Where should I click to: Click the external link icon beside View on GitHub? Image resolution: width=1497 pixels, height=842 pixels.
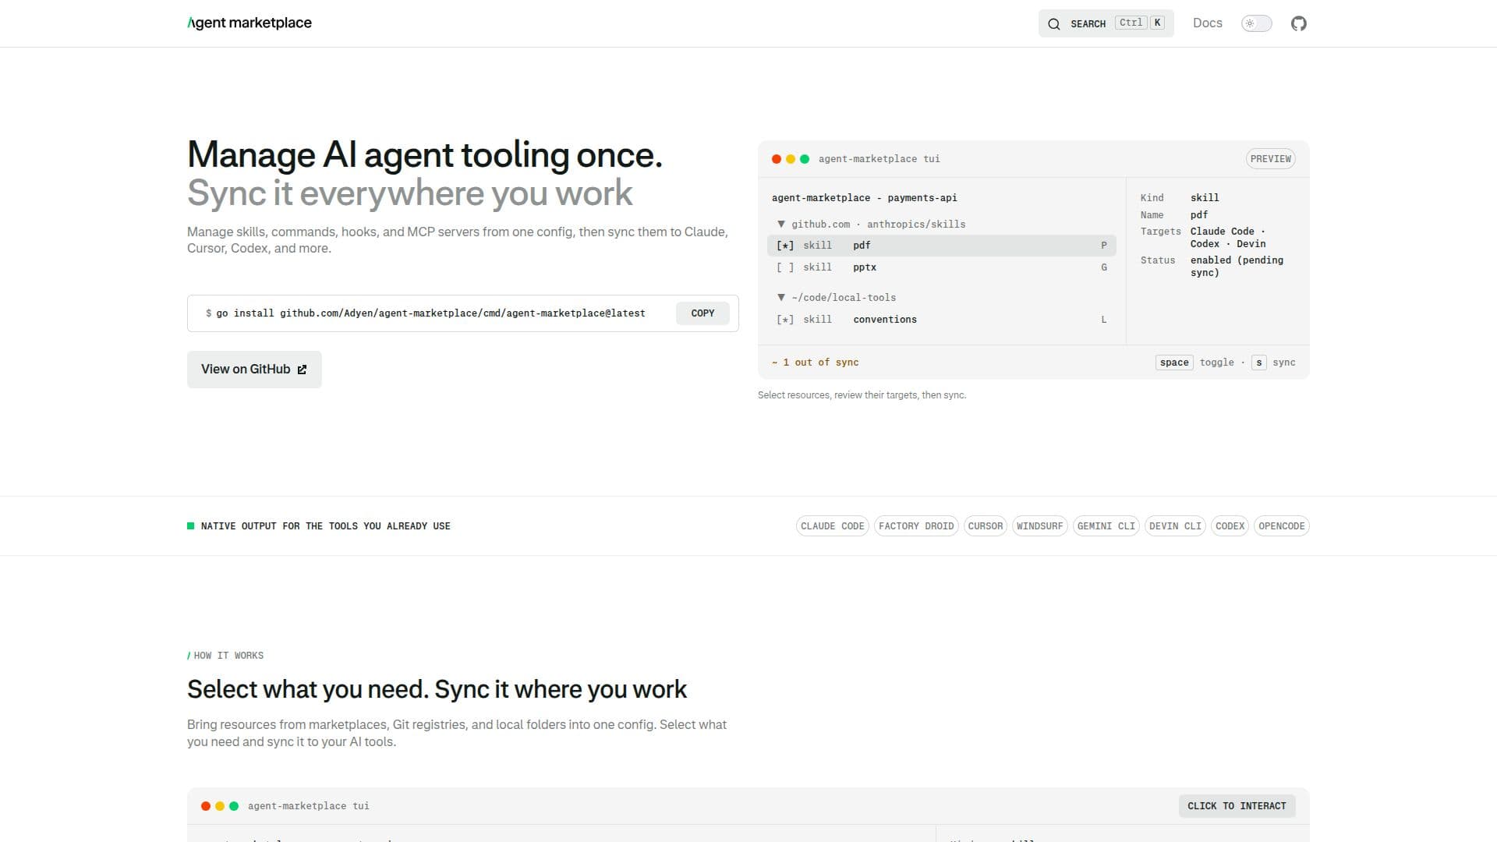[303, 370]
